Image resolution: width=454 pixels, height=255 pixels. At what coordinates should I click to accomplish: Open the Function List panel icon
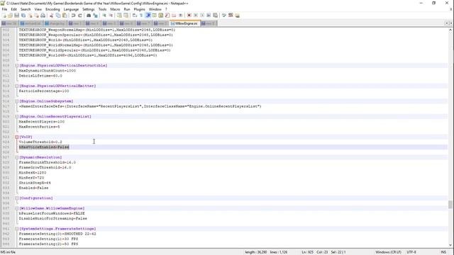[x=167, y=16]
